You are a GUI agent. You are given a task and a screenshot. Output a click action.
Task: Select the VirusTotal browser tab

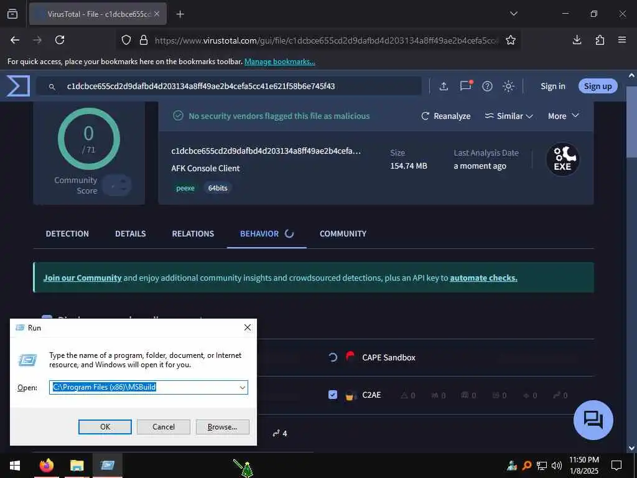(x=98, y=14)
